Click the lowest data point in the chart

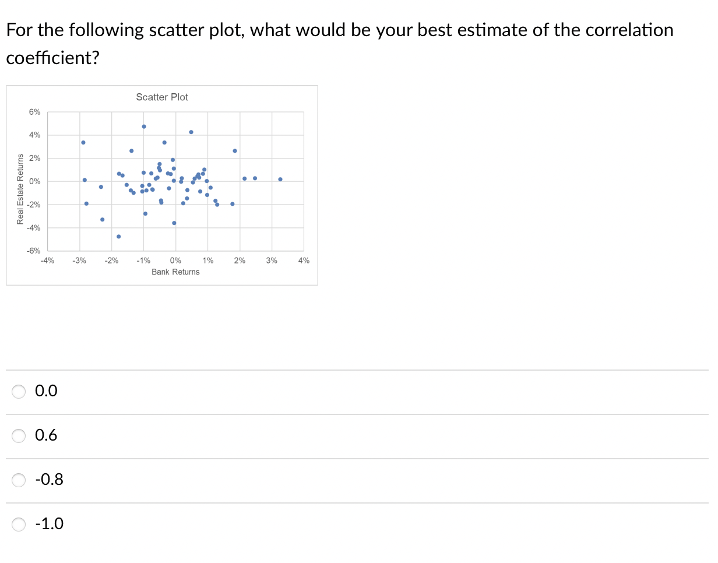(119, 237)
